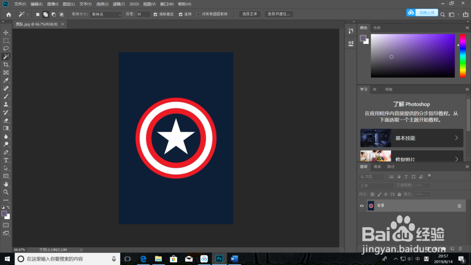Uncheck the 消除锯齿 anti-alias checkbox

point(155,15)
